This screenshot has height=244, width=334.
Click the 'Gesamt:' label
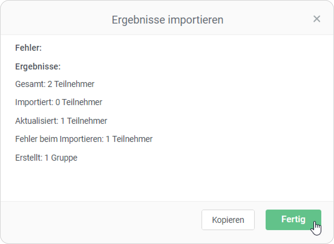click(30, 84)
